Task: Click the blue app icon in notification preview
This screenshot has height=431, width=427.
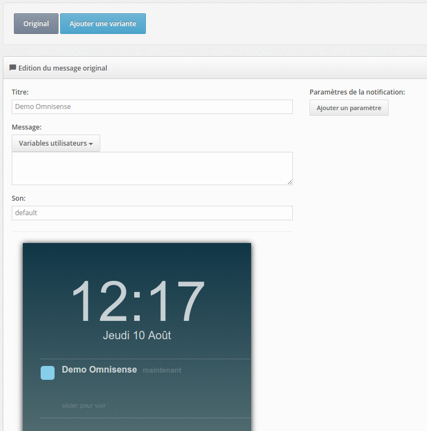Action: (47, 373)
